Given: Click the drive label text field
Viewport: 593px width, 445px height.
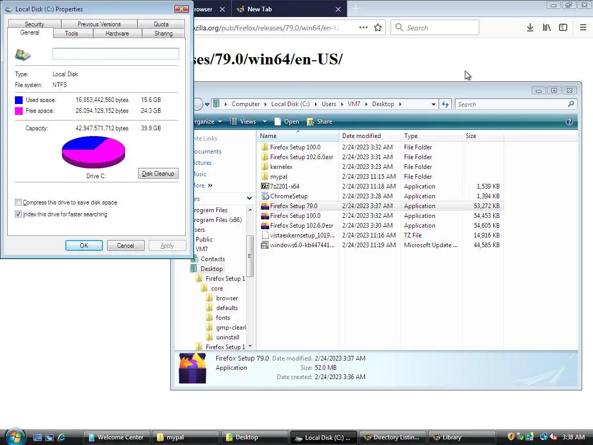Looking at the screenshot, I should [x=116, y=54].
